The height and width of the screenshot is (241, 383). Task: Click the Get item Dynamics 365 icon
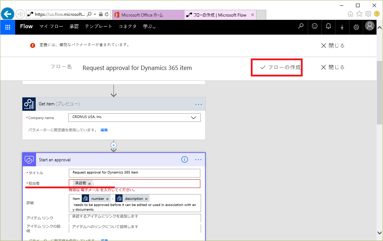point(29,104)
